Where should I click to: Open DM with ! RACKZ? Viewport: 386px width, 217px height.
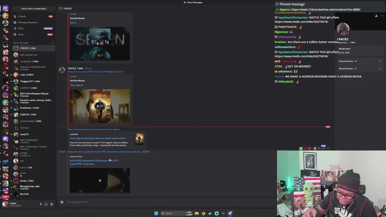(33, 48)
